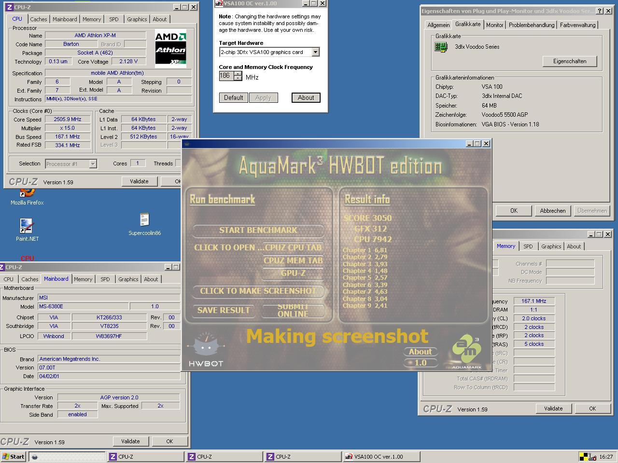Open the Mozilla Firefox desktop shortcut
The image size is (618, 463).
[28, 196]
